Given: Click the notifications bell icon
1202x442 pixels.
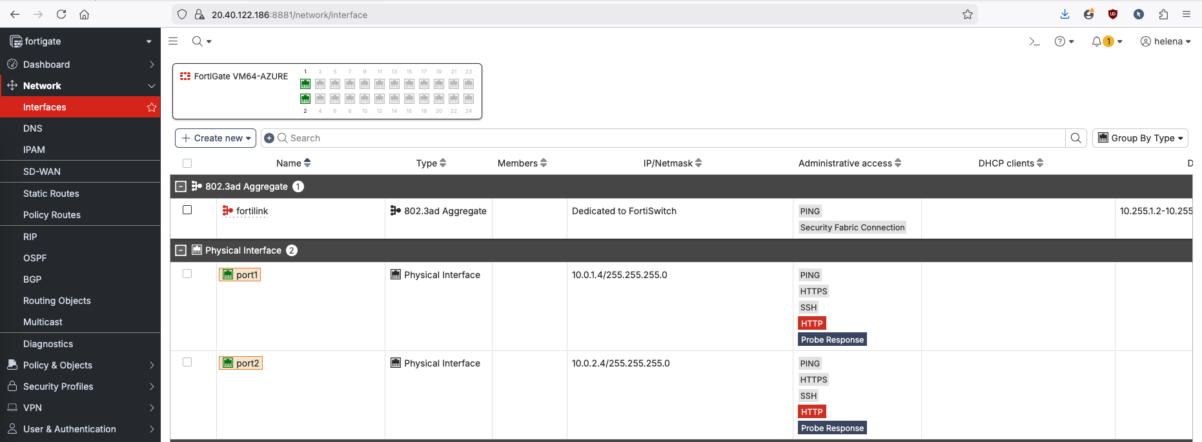Looking at the screenshot, I should pos(1097,41).
